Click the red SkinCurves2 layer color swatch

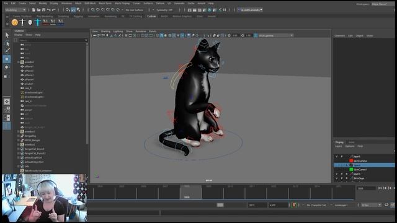point(351,161)
